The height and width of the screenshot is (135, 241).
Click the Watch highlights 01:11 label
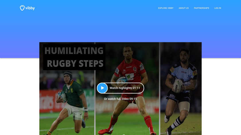(x=125, y=88)
